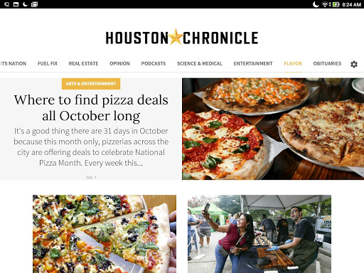The width and height of the screenshot is (364, 273).
Task: Tap the Houston Chronicle star logo
Action: 176,37
